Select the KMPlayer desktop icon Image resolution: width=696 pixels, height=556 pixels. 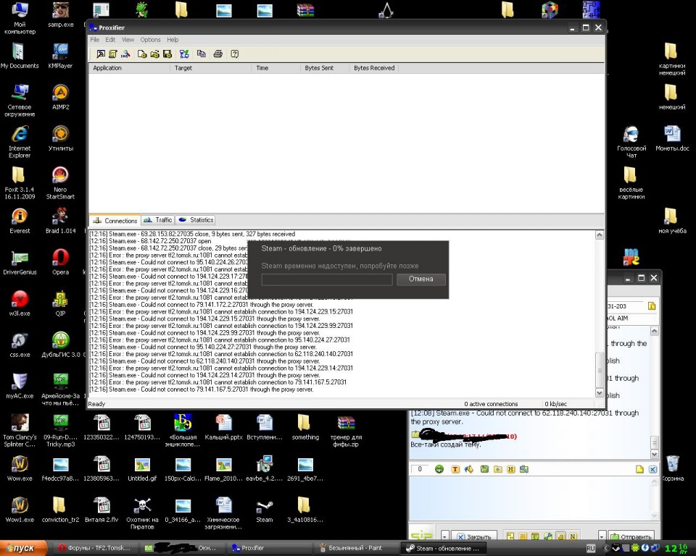[60, 56]
